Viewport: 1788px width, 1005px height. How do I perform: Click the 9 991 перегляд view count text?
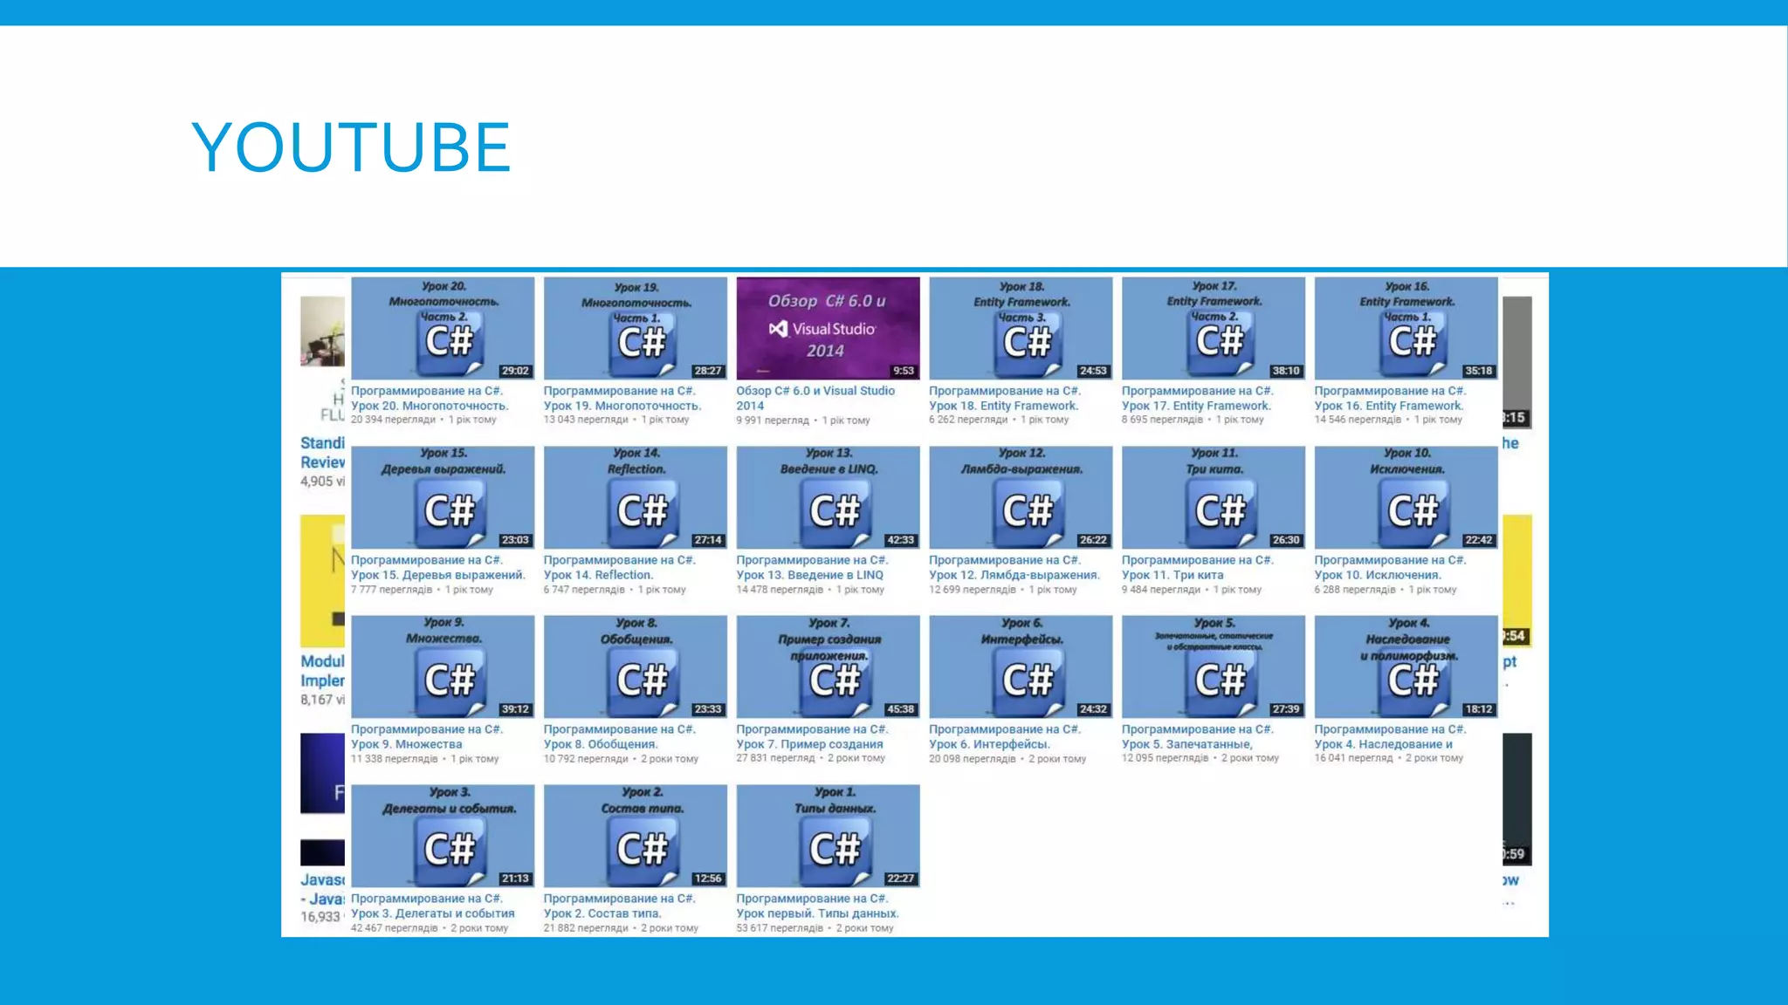pos(773,420)
